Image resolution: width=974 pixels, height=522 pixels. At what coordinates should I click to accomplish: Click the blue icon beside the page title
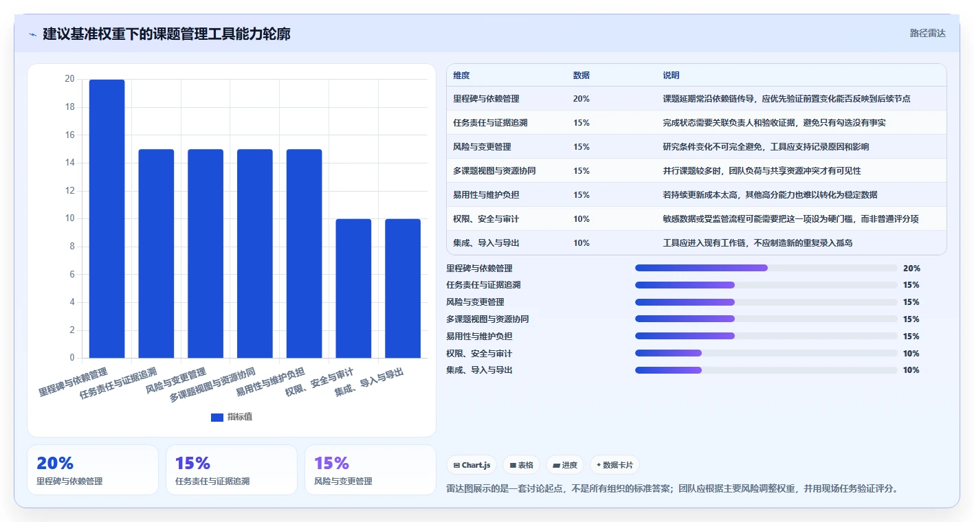pos(32,34)
